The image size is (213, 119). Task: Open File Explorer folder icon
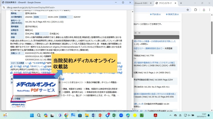pos(87,115)
